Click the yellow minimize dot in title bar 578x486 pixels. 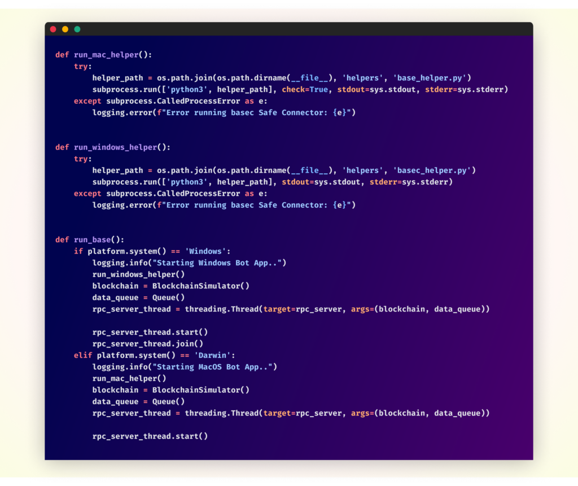click(65, 29)
